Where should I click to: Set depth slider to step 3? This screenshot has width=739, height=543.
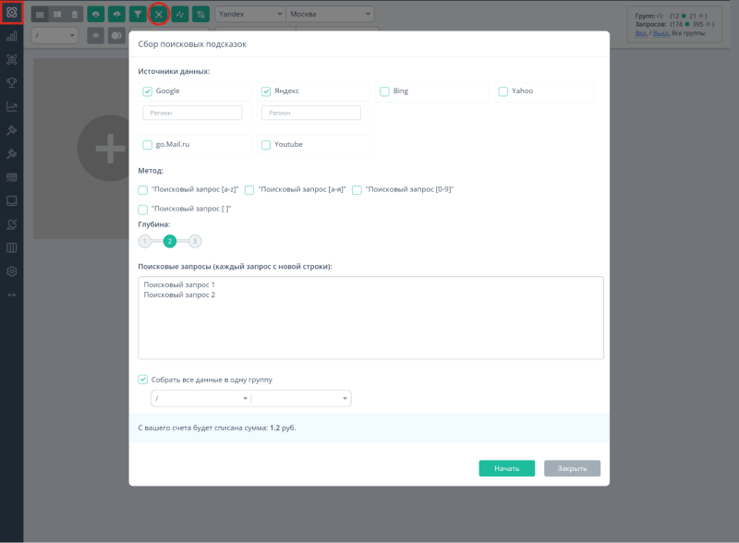tap(195, 241)
